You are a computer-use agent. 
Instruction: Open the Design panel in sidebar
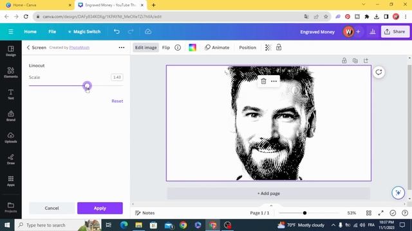pos(11,51)
